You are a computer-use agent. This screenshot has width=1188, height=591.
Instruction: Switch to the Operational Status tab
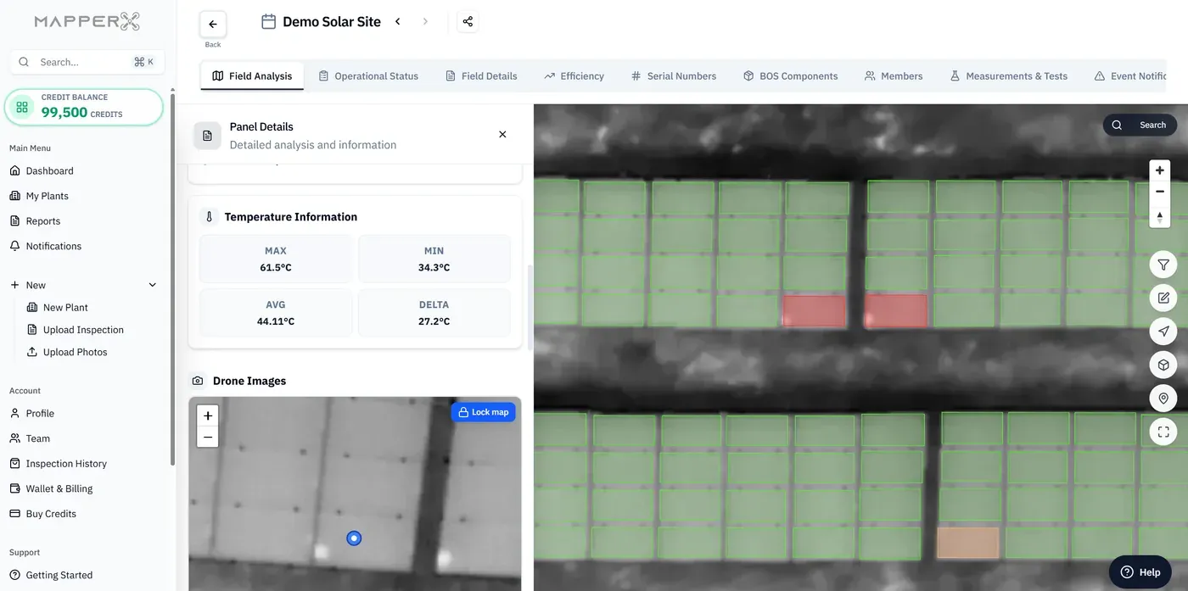[x=368, y=76]
